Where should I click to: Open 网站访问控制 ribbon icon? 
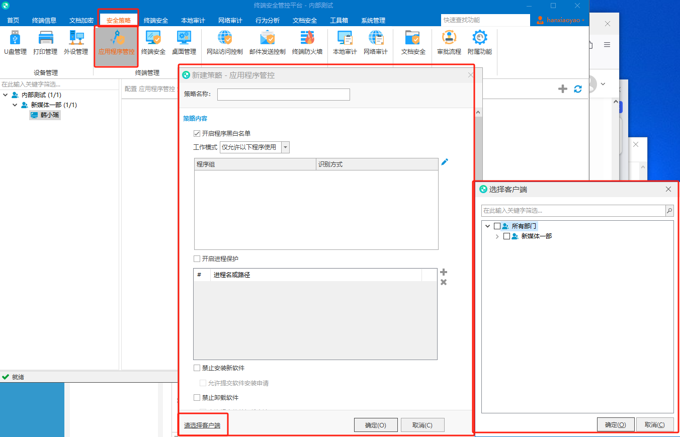[225, 43]
